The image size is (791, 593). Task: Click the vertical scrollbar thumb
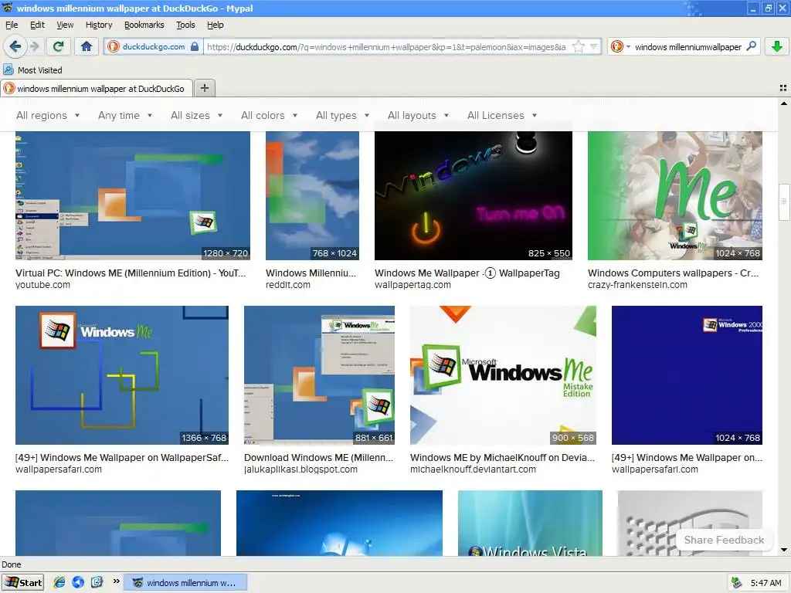tap(784, 202)
